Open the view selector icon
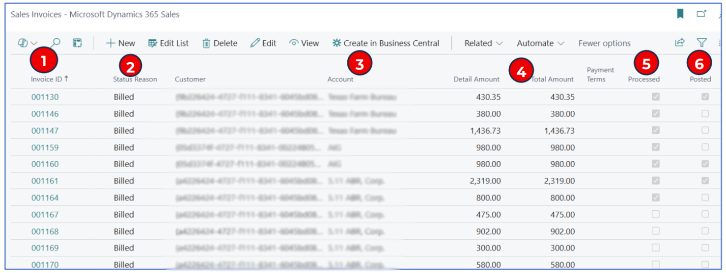The height and width of the screenshot is (273, 726). (28, 43)
